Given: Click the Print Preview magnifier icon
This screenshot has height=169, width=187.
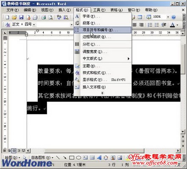Looking at the screenshot, I should tap(50, 17).
